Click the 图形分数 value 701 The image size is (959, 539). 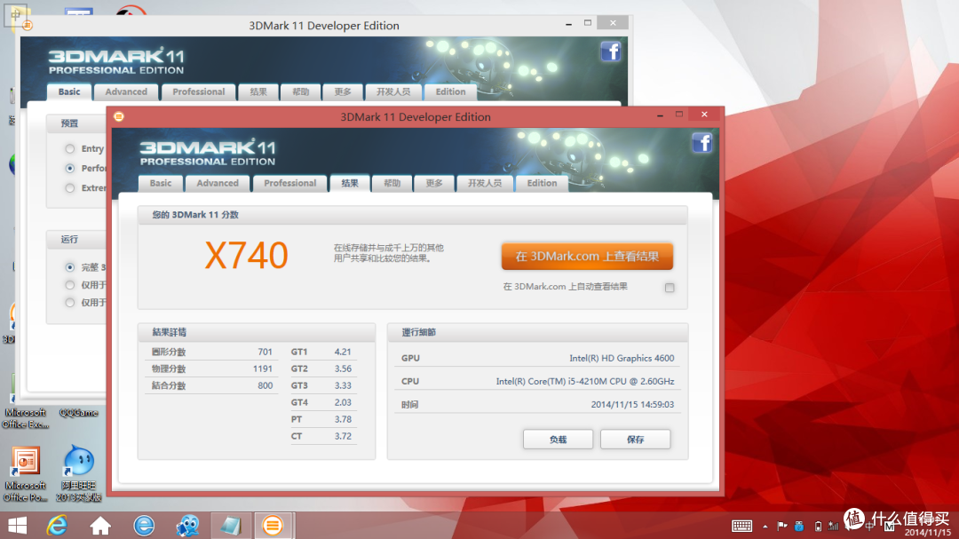pyautogui.click(x=265, y=352)
